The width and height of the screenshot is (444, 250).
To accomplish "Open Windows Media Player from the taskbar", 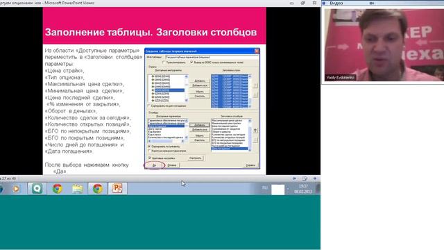I will point(16,188).
